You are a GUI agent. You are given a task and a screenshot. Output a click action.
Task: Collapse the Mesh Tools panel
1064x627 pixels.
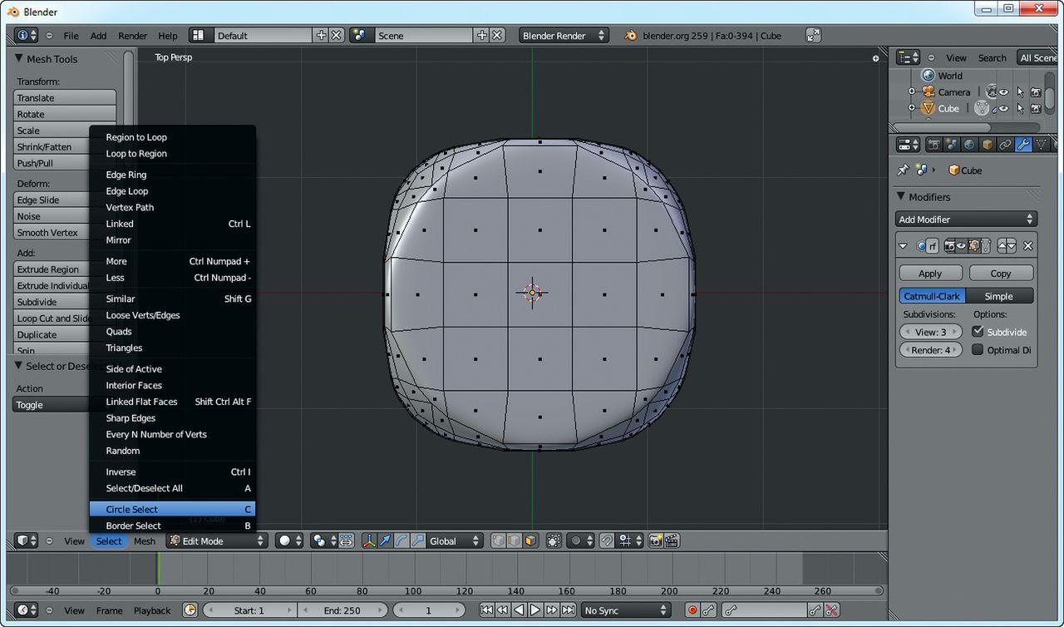(19, 58)
